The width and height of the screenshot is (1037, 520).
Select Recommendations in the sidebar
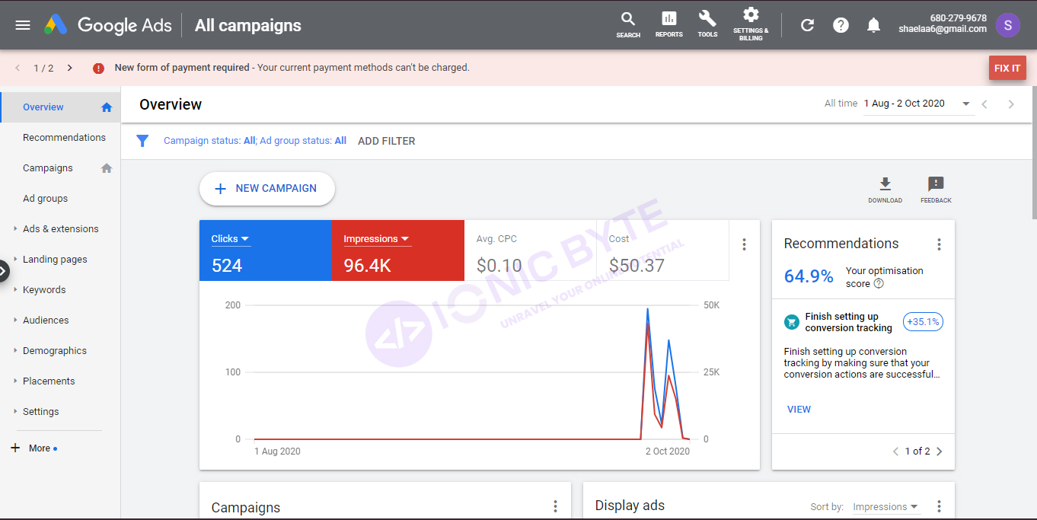[x=64, y=138]
